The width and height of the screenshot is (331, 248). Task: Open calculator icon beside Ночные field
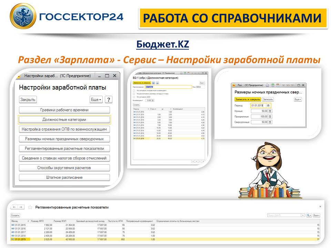(x=270, y=111)
